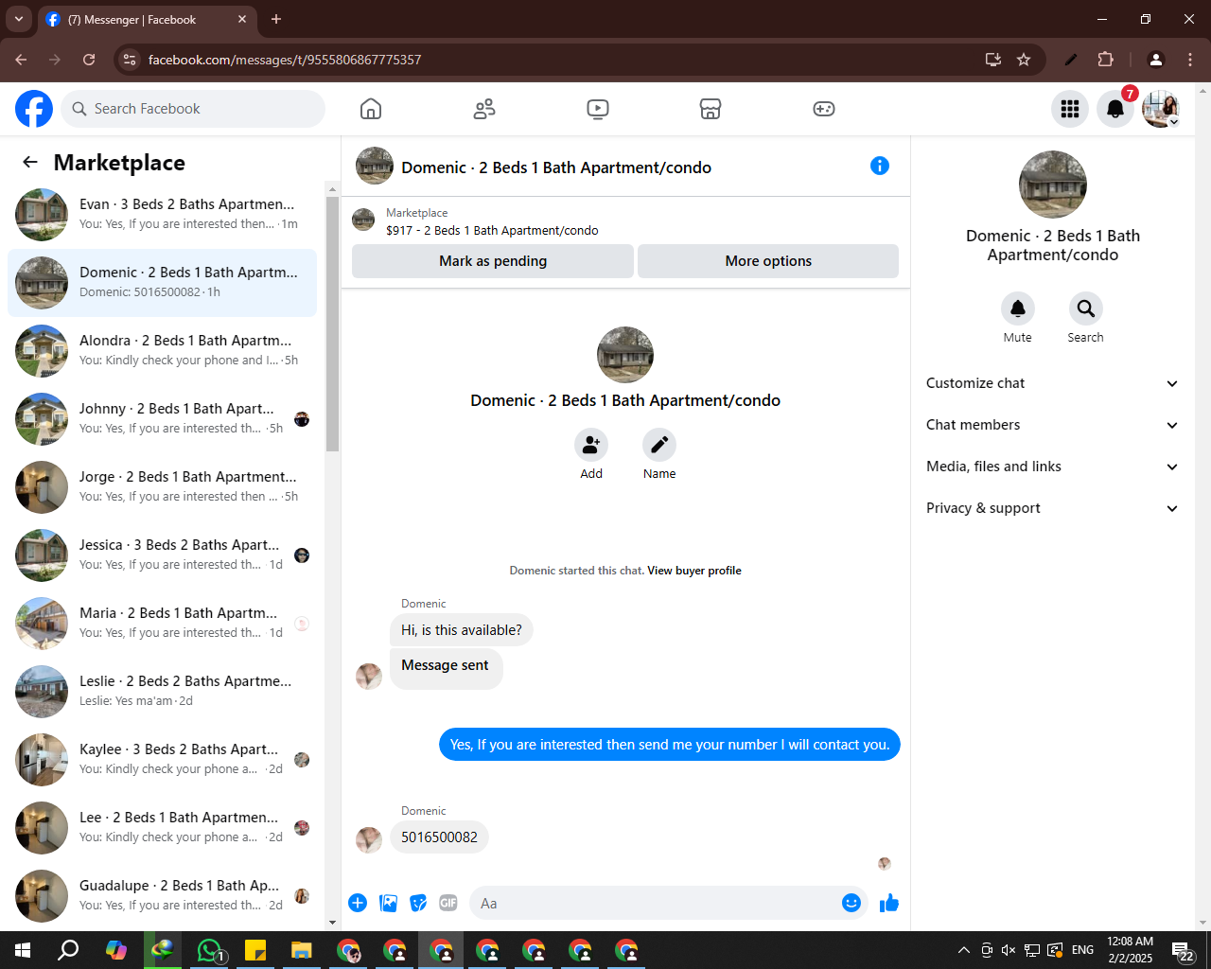This screenshot has width=1211, height=969.
Task: Open the Menu grid icon
Action: tap(1070, 109)
